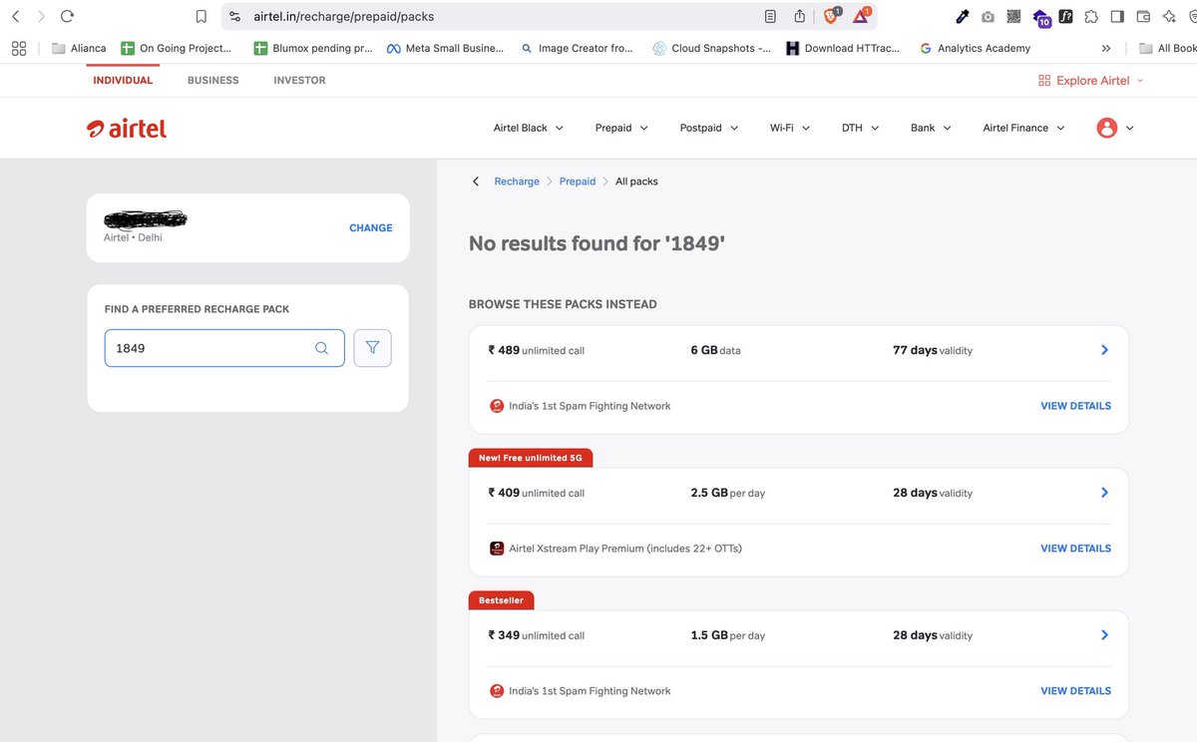Expand the Postpaid dropdown
The image size is (1197, 742).
pos(709,128)
